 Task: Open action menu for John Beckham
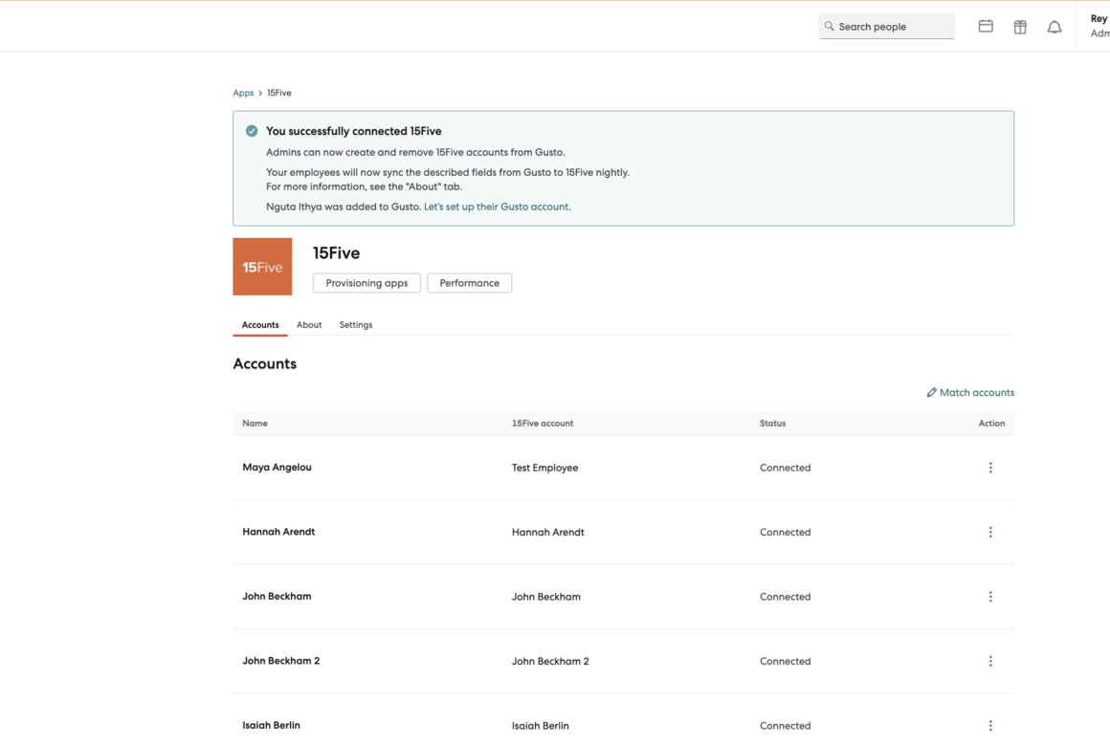[x=990, y=597]
